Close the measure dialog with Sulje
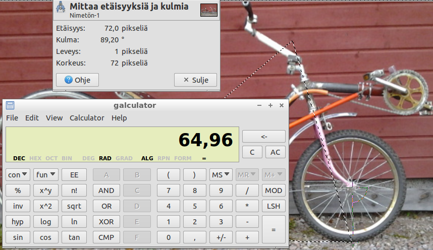The width and height of the screenshot is (433, 250). click(x=195, y=80)
